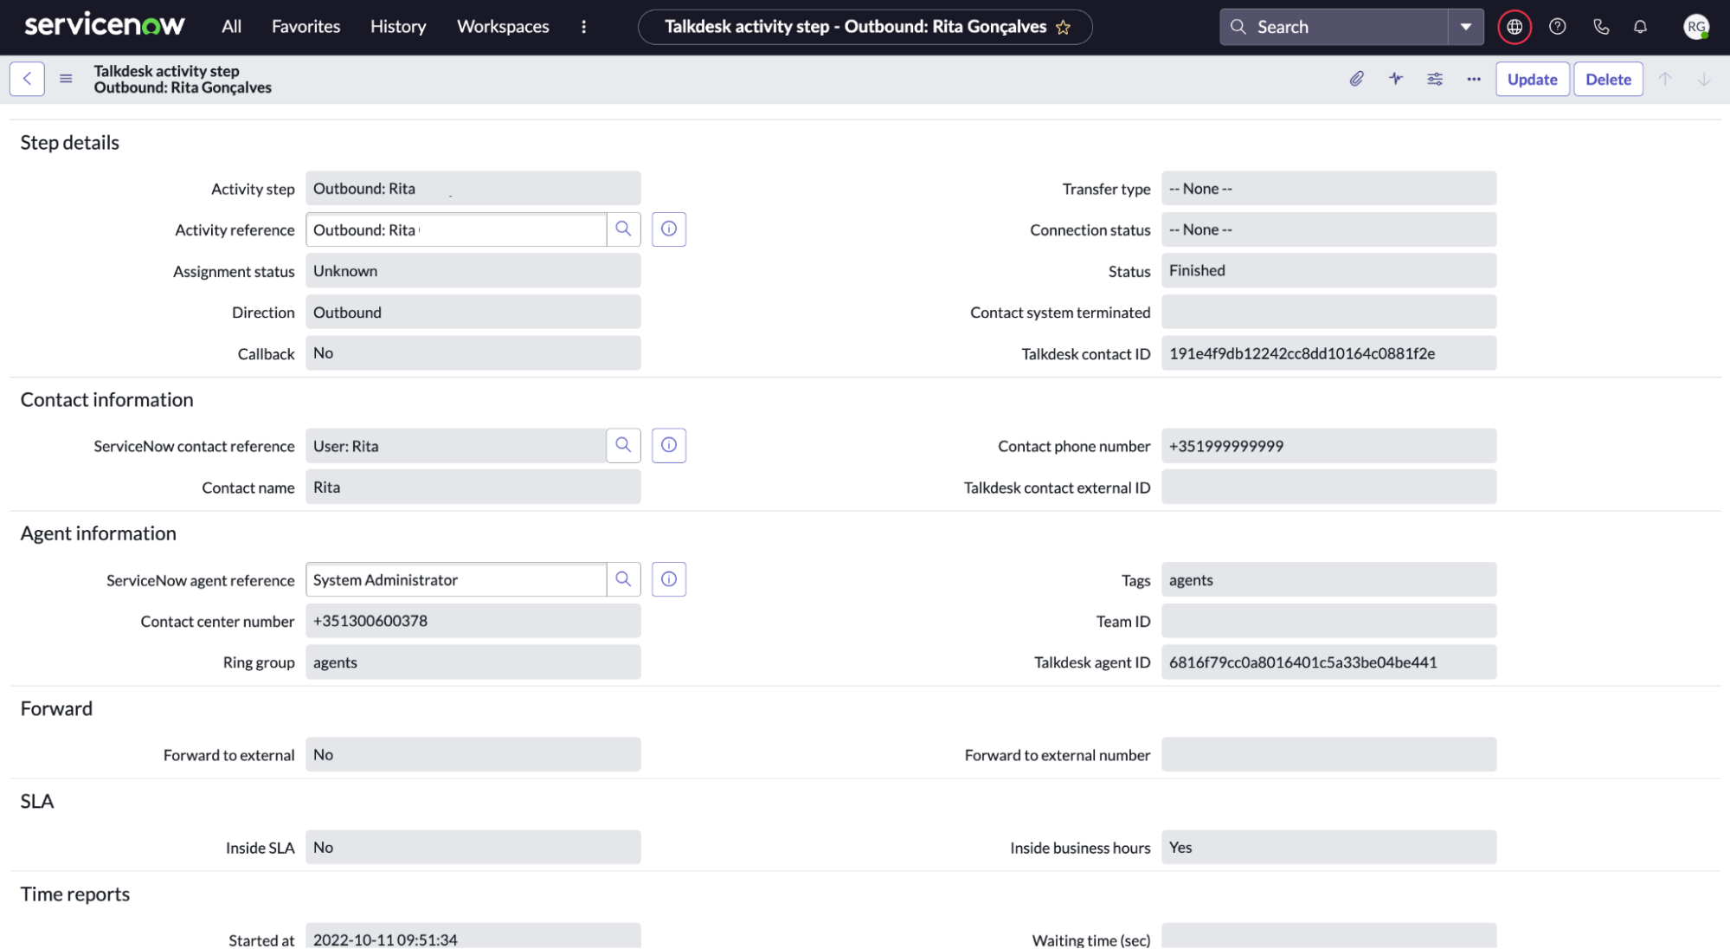
Task: Click the Ring group field
Action: coord(473,662)
